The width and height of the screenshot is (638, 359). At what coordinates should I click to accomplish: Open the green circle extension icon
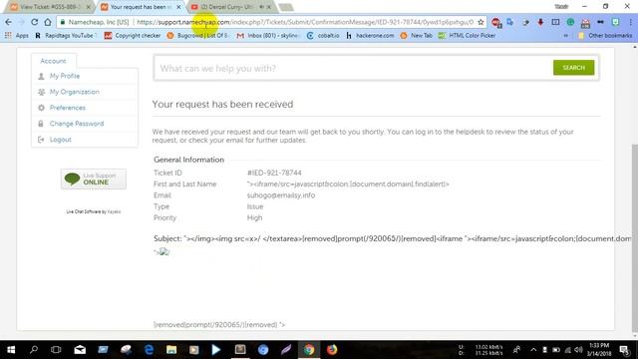coord(570,22)
